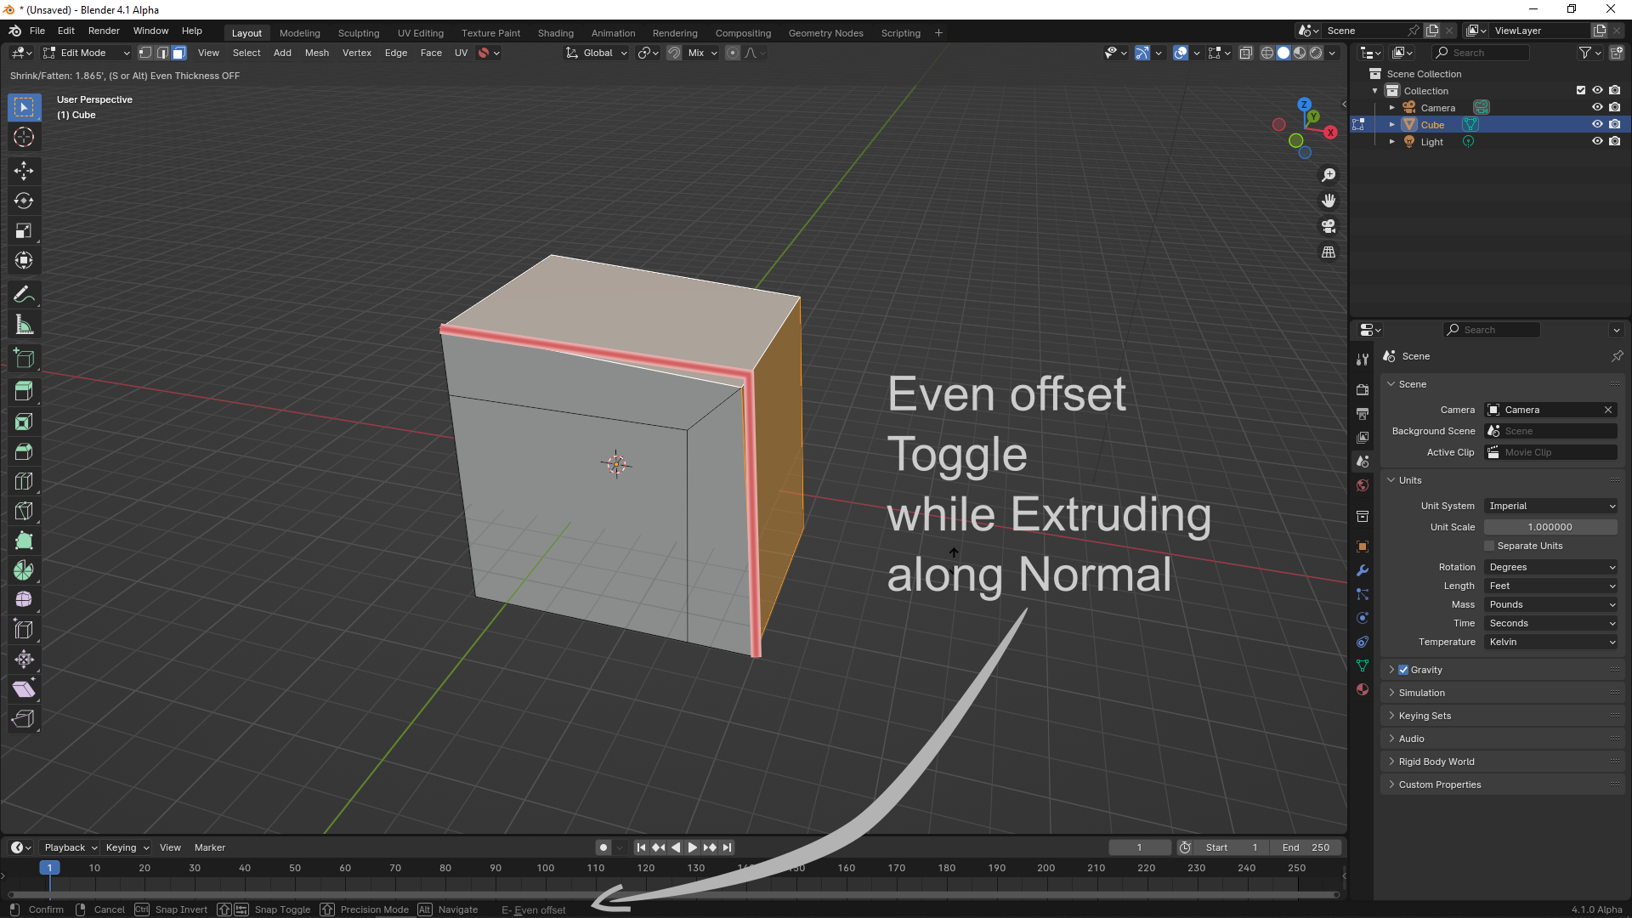The width and height of the screenshot is (1632, 918).
Task: Hide the Light in viewport
Action: pyautogui.click(x=1597, y=142)
